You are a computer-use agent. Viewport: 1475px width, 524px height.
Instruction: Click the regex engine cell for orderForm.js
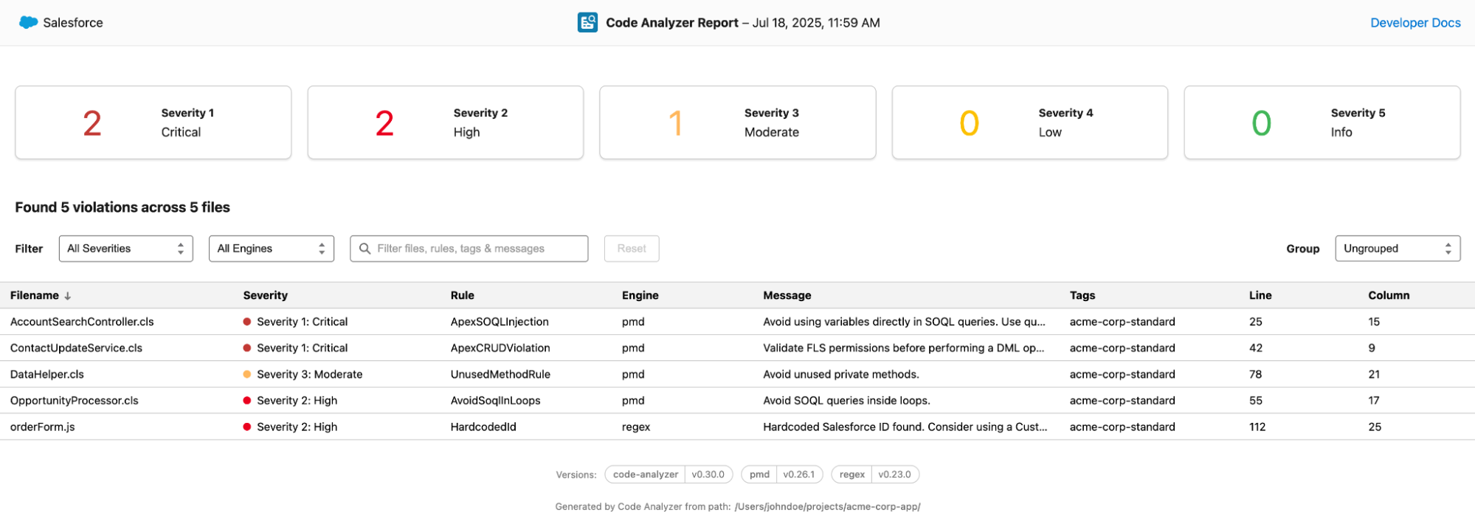[x=636, y=427]
